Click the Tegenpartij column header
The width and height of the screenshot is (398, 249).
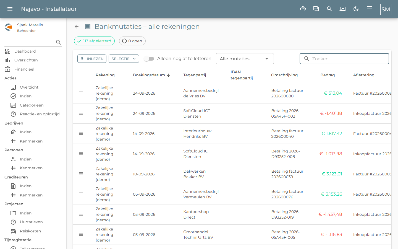pyautogui.click(x=195, y=75)
